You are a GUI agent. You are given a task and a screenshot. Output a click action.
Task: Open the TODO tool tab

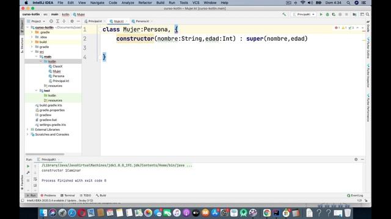[x=86, y=195]
